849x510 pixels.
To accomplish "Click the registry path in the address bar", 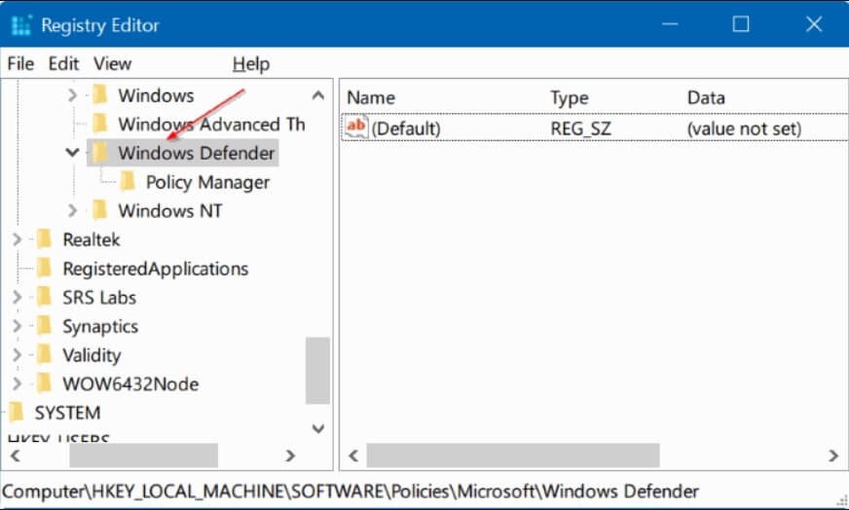I will pyautogui.click(x=351, y=492).
